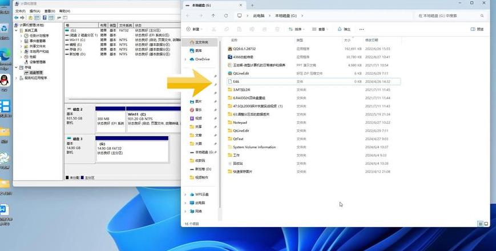
Task: Click 此电脑 in Explorer address breadcrumb
Action: pyautogui.click(x=259, y=15)
